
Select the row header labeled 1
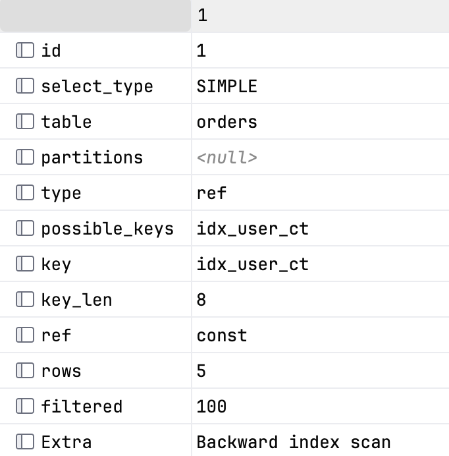point(320,16)
